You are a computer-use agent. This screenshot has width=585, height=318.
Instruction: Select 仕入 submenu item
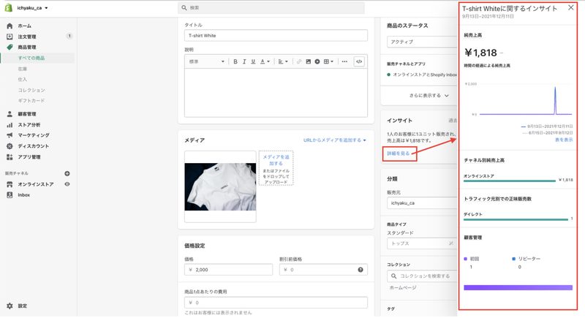[23, 80]
